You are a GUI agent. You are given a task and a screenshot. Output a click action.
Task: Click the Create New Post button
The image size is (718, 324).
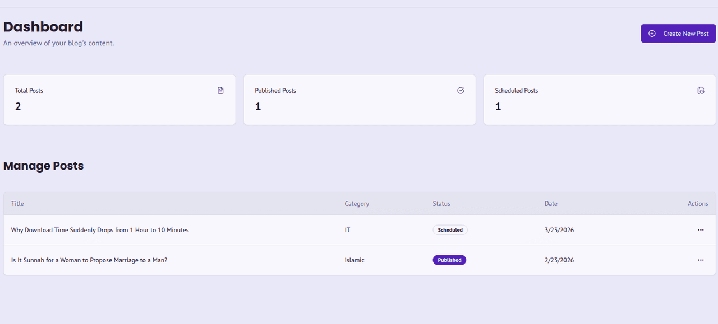click(x=678, y=34)
